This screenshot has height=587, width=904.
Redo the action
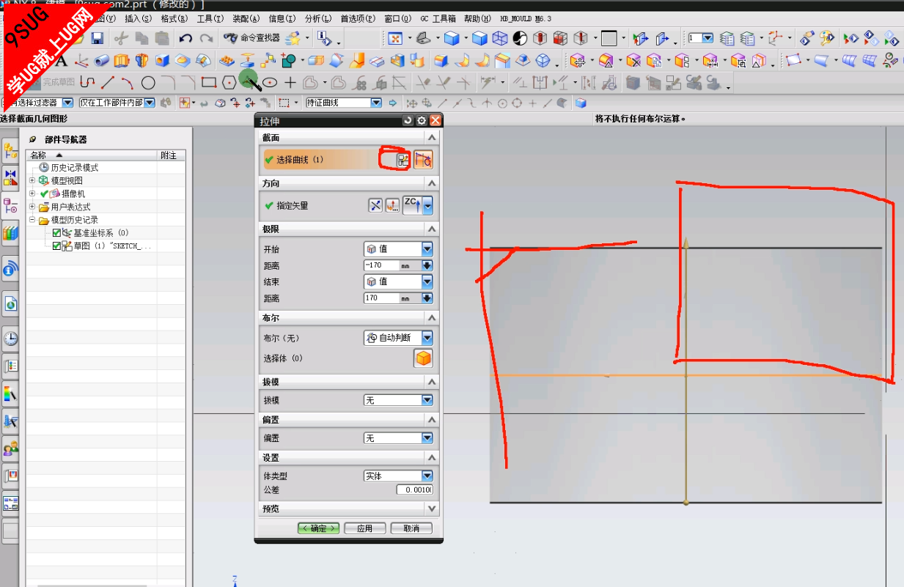click(x=207, y=38)
